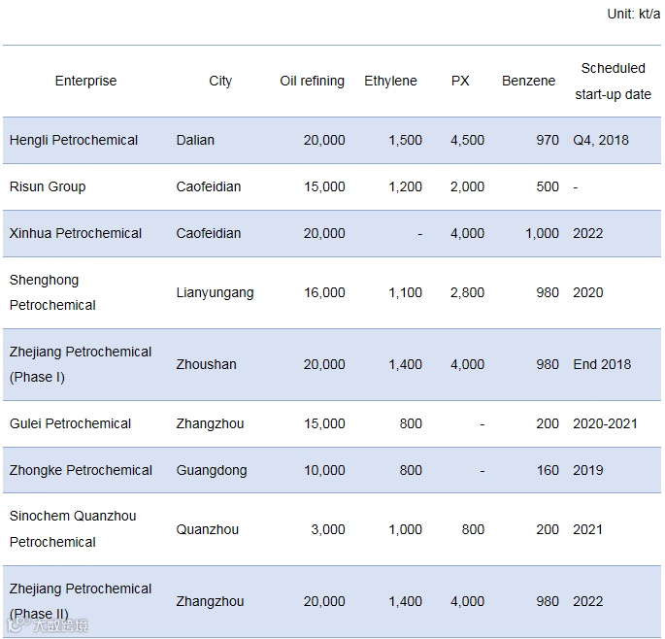This screenshot has height=639, width=665.
Task: Click the ethylene value 1,200
Action: pyautogui.click(x=405, y=186)
